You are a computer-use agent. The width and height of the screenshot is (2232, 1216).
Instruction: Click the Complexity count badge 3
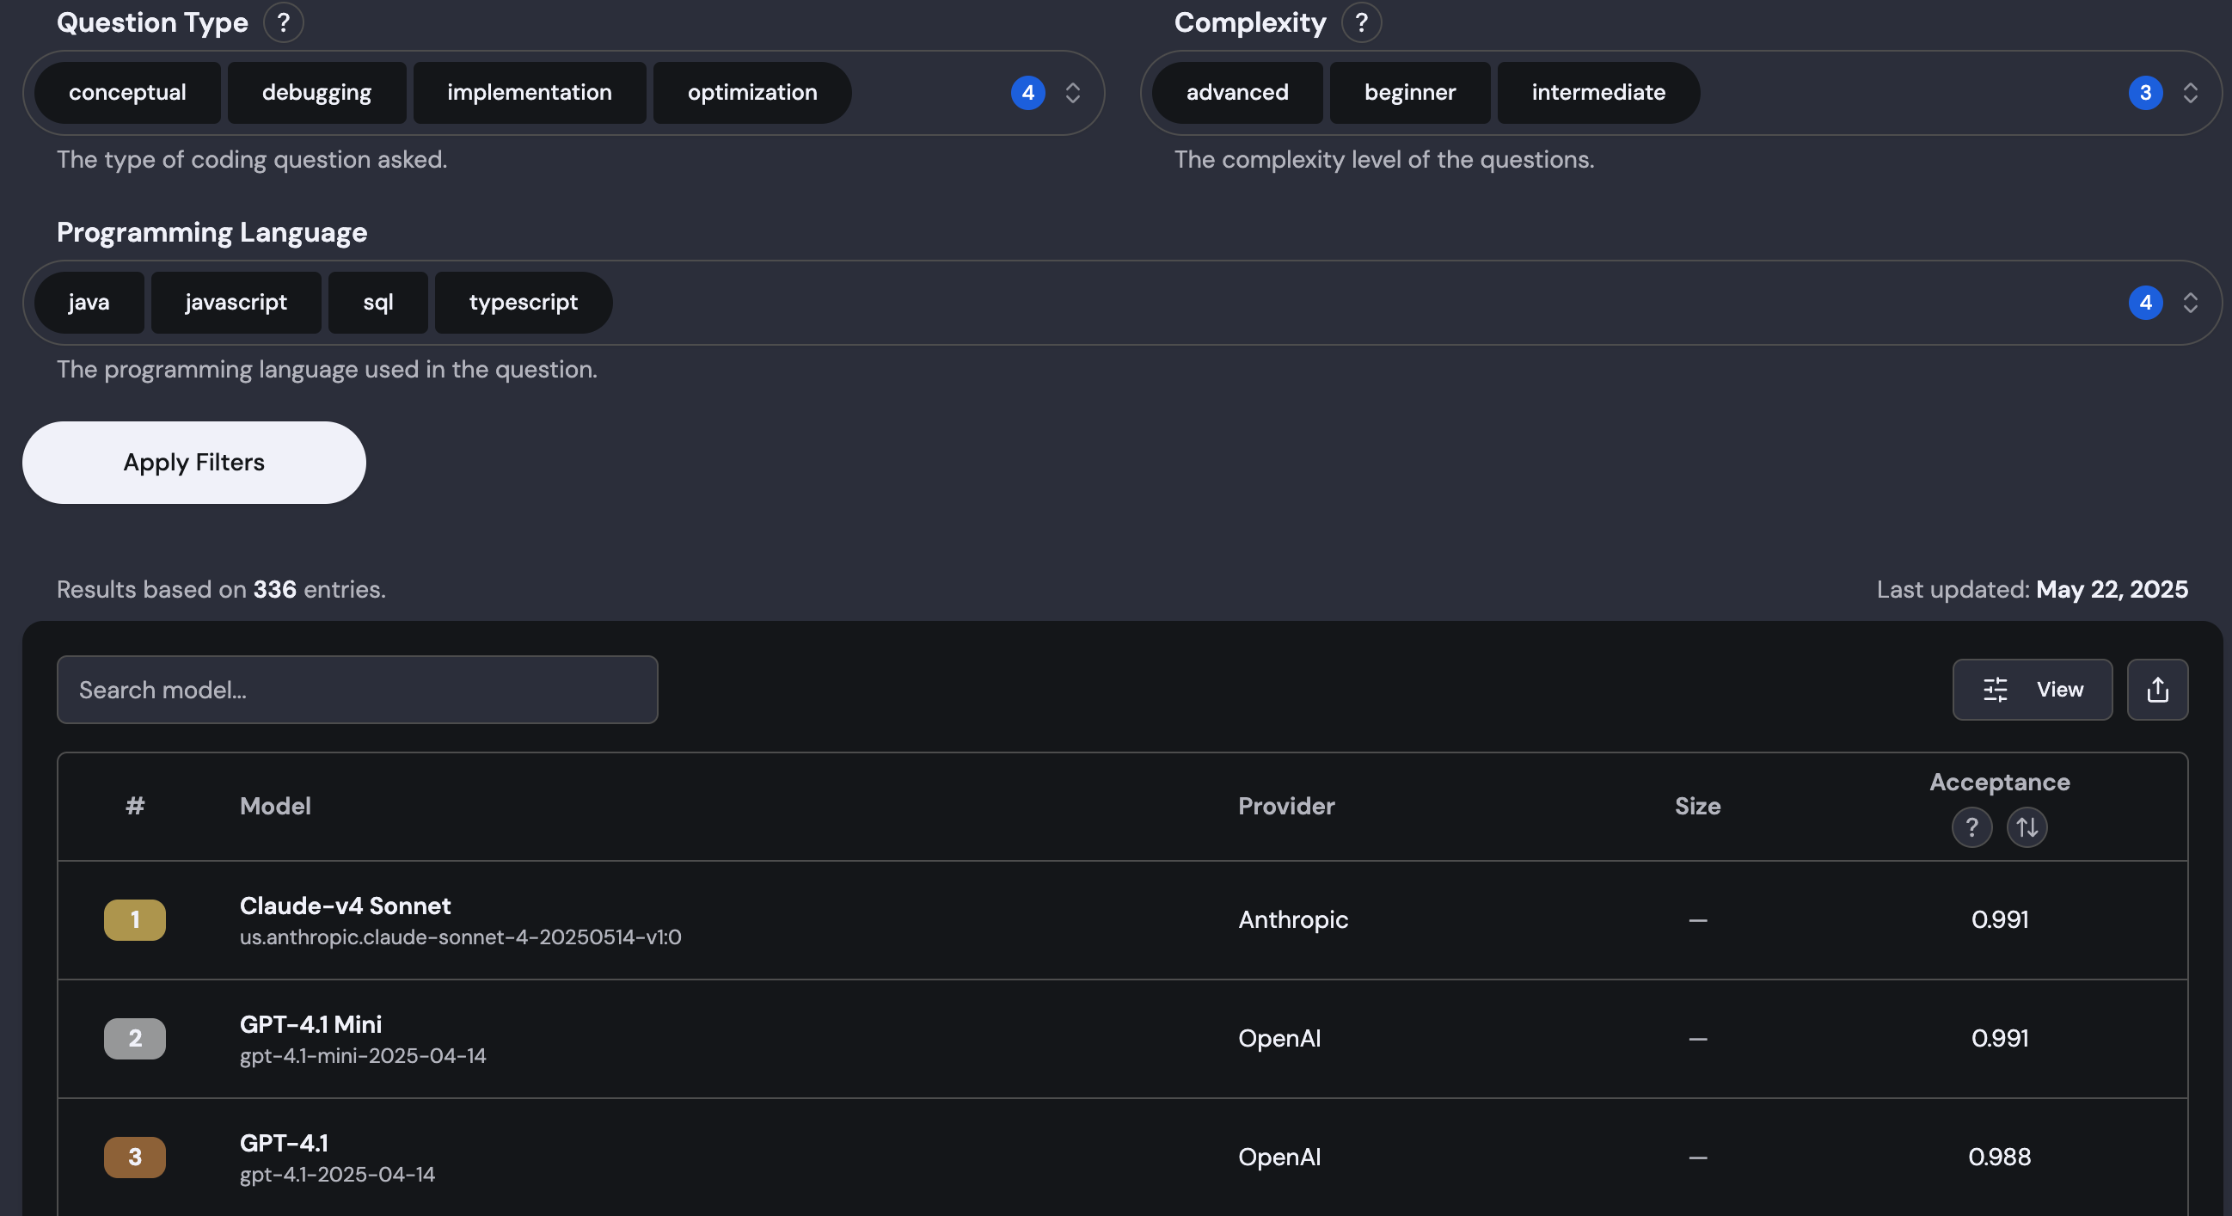[x=2146, y=93]
